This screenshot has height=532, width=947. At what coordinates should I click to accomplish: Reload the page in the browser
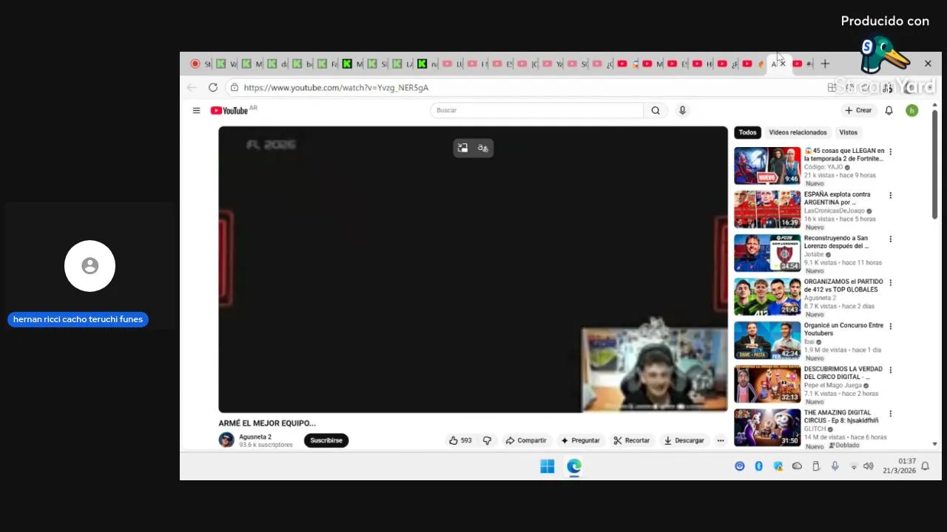213,87
